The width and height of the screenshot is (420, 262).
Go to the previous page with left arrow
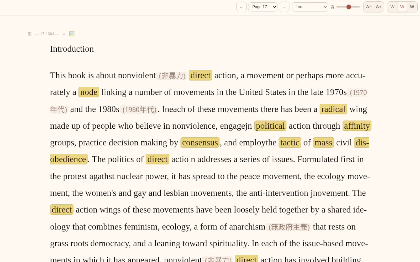(x=241, y=7)
